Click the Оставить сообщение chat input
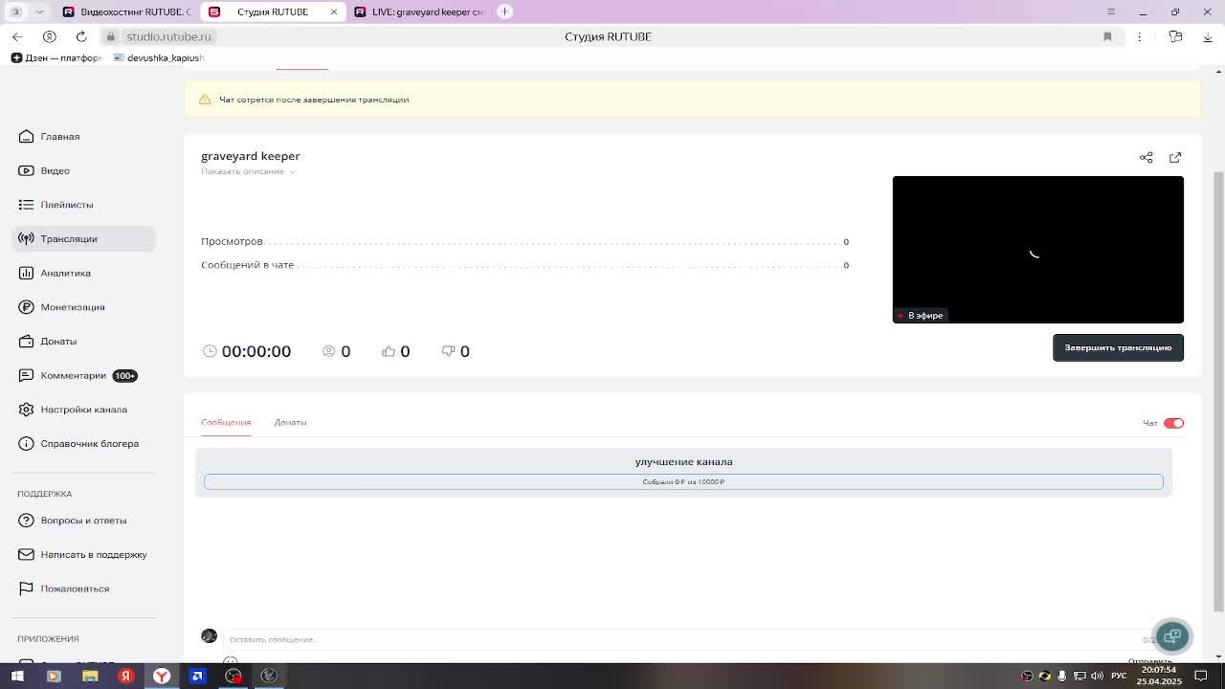 pyautogui.click(x=683, y=639)
